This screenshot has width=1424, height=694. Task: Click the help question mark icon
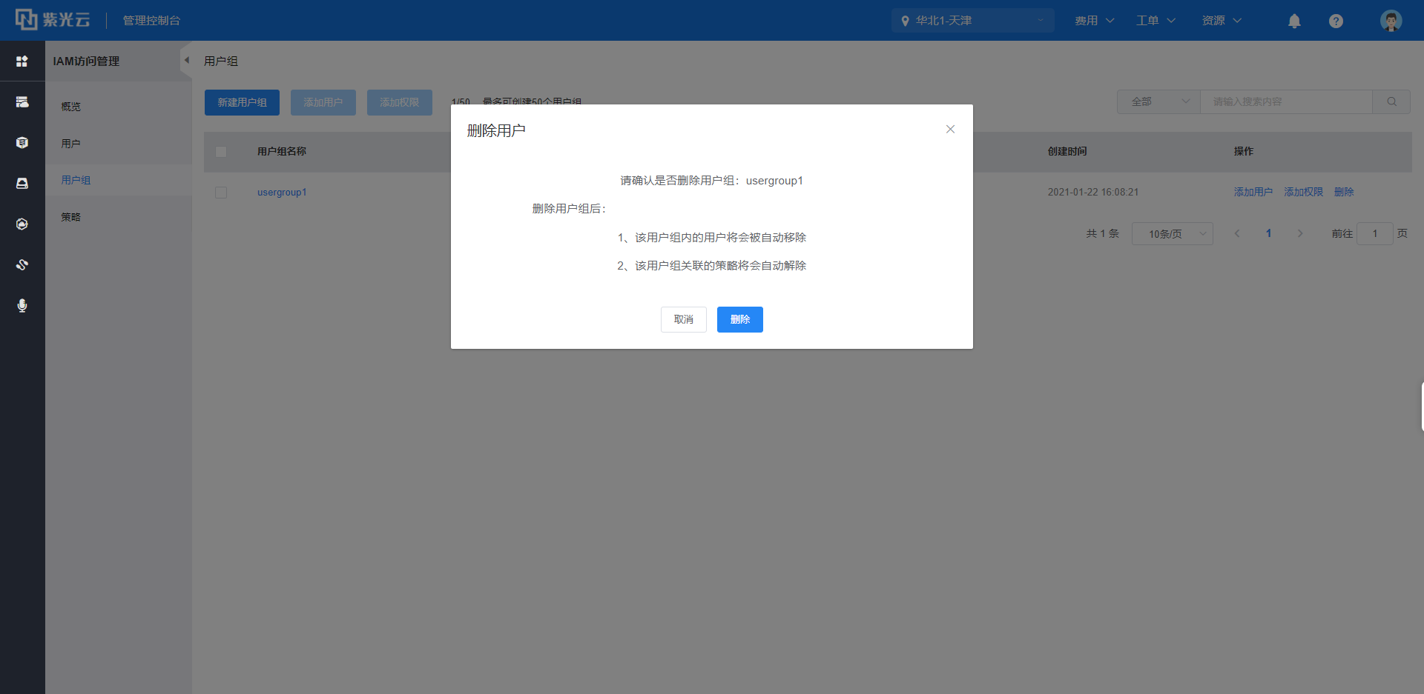[1336, 21]
